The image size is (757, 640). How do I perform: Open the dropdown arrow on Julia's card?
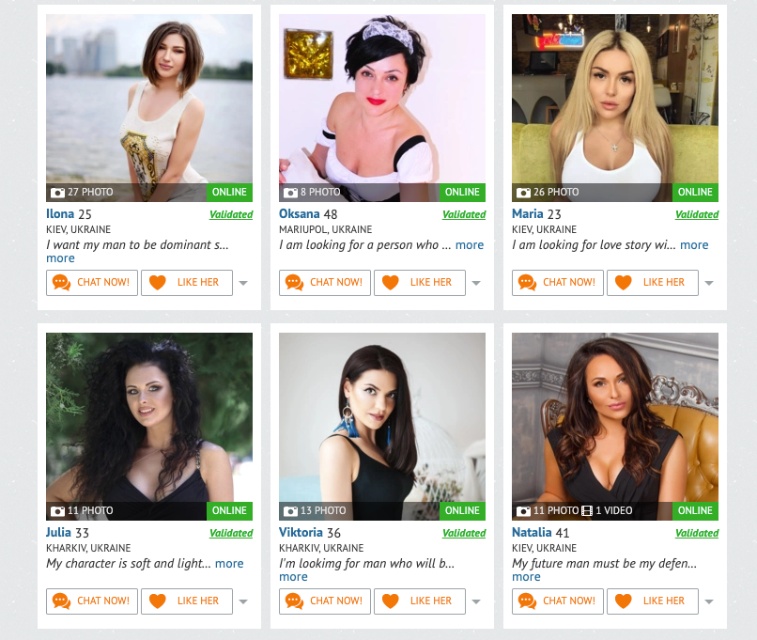click(243, 601)
